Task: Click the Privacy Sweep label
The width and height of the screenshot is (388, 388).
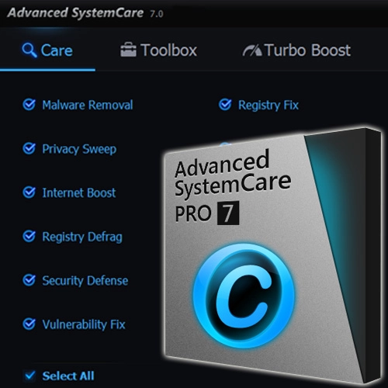Action: (x=79, y=149)
